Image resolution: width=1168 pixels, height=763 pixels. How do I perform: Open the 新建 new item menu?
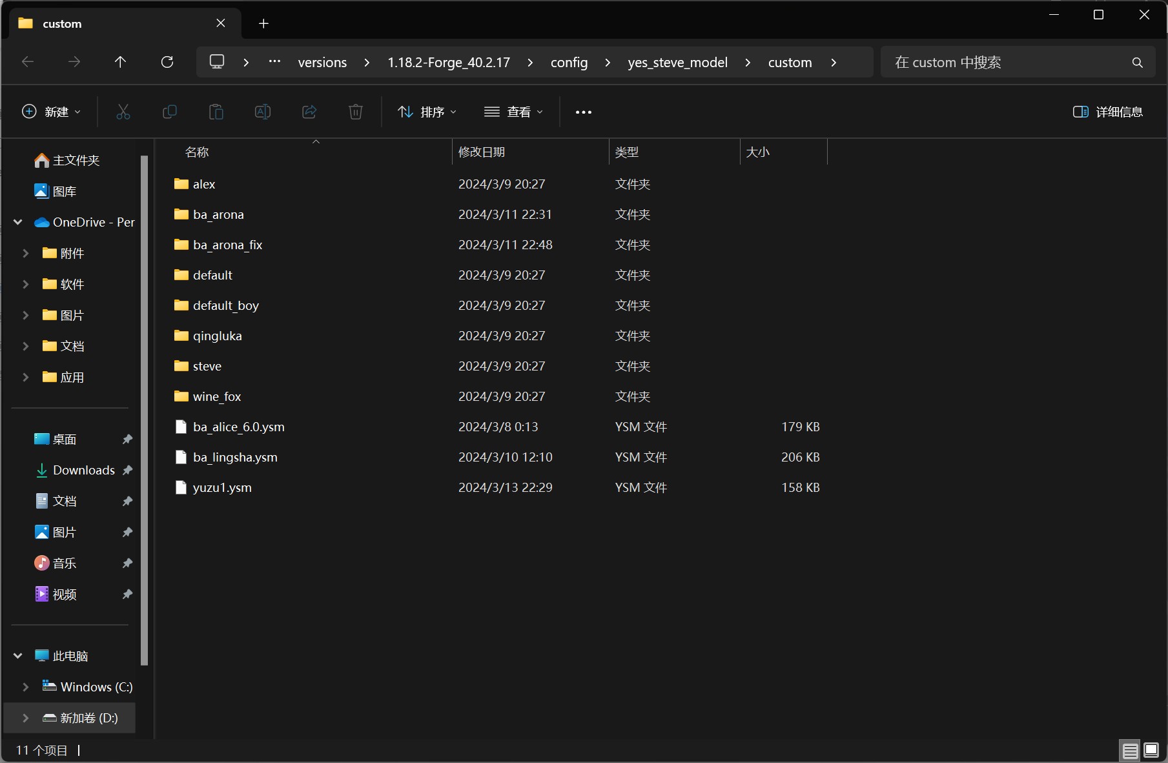(52, 112)
